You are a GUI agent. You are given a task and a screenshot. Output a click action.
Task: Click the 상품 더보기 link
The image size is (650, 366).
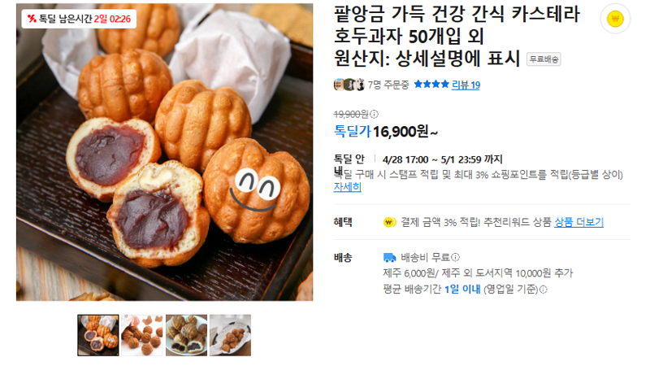click(578, 222)
